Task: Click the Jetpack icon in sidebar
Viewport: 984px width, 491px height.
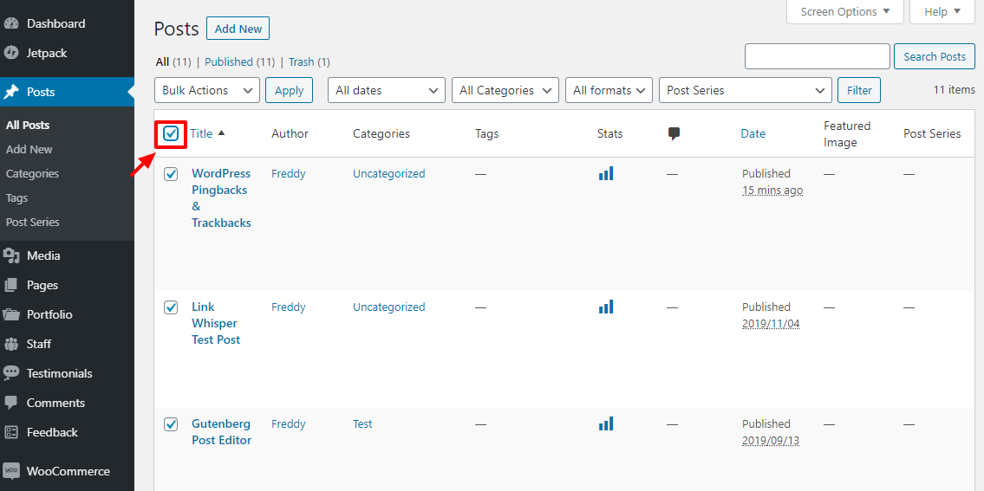Action: (11, 53)
